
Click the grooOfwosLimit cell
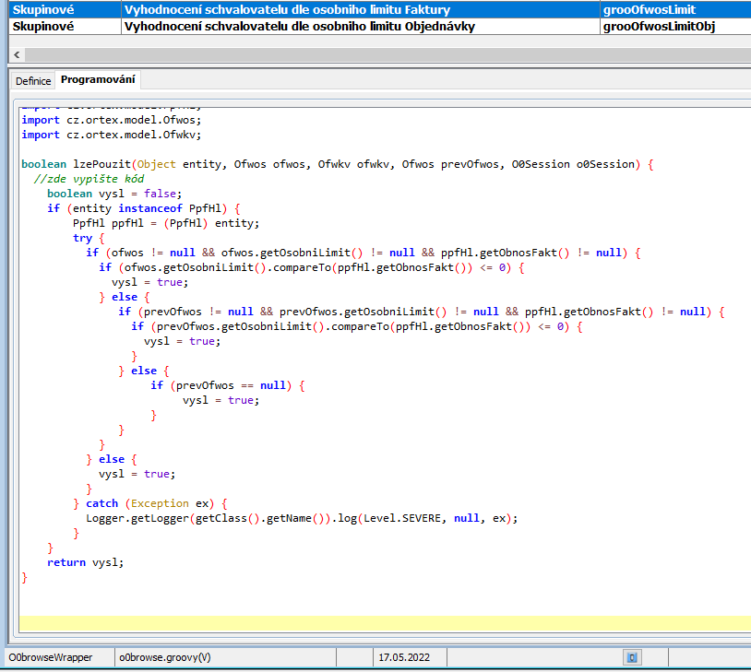click(x=648, y=10)
